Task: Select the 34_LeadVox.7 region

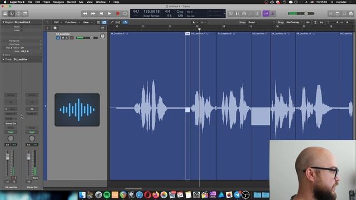Action: tap(204, 106)
